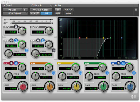
Task: Toggle the blue compare (比較) button
Action: [46, 14]
